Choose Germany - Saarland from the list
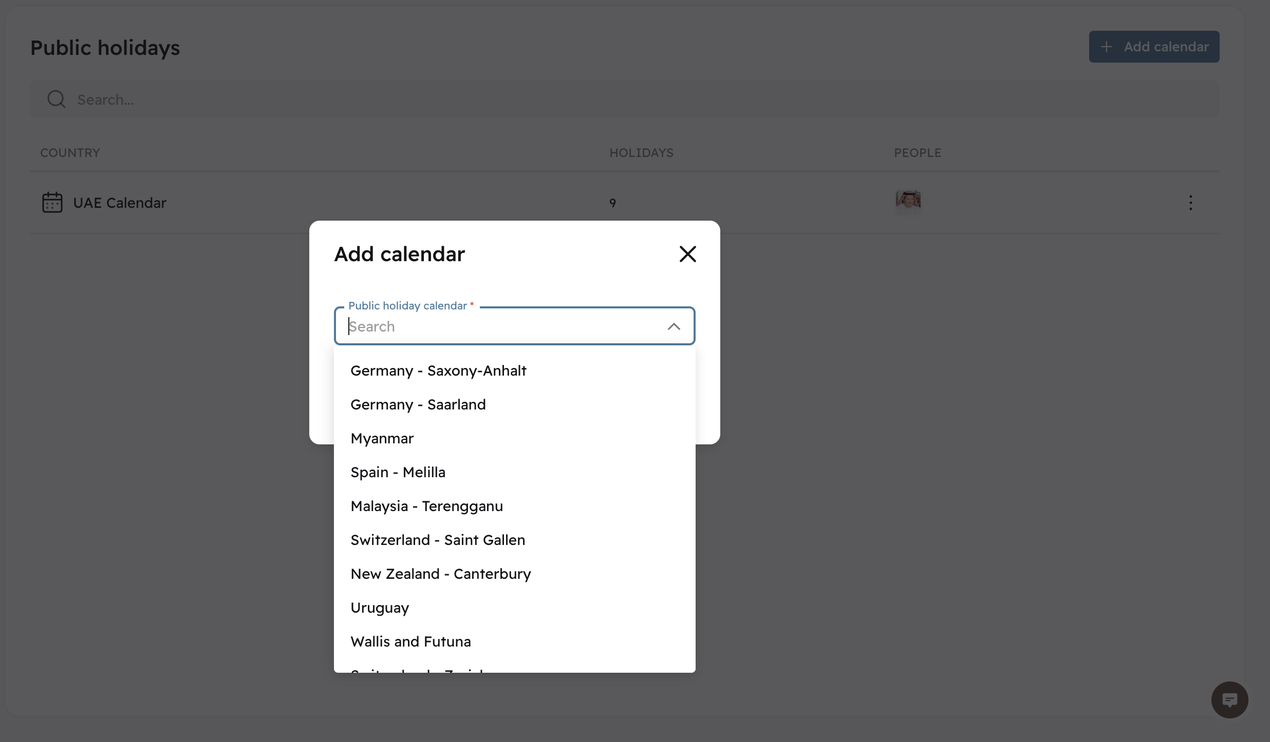The width and height of the screenshot is (1270, 742). pos(418,404)
